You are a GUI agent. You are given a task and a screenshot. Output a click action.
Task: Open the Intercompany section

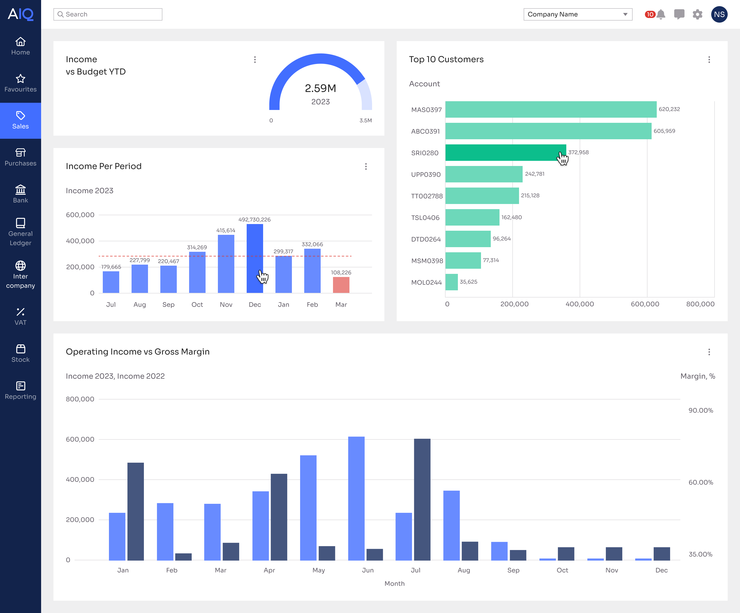point(21,275)
